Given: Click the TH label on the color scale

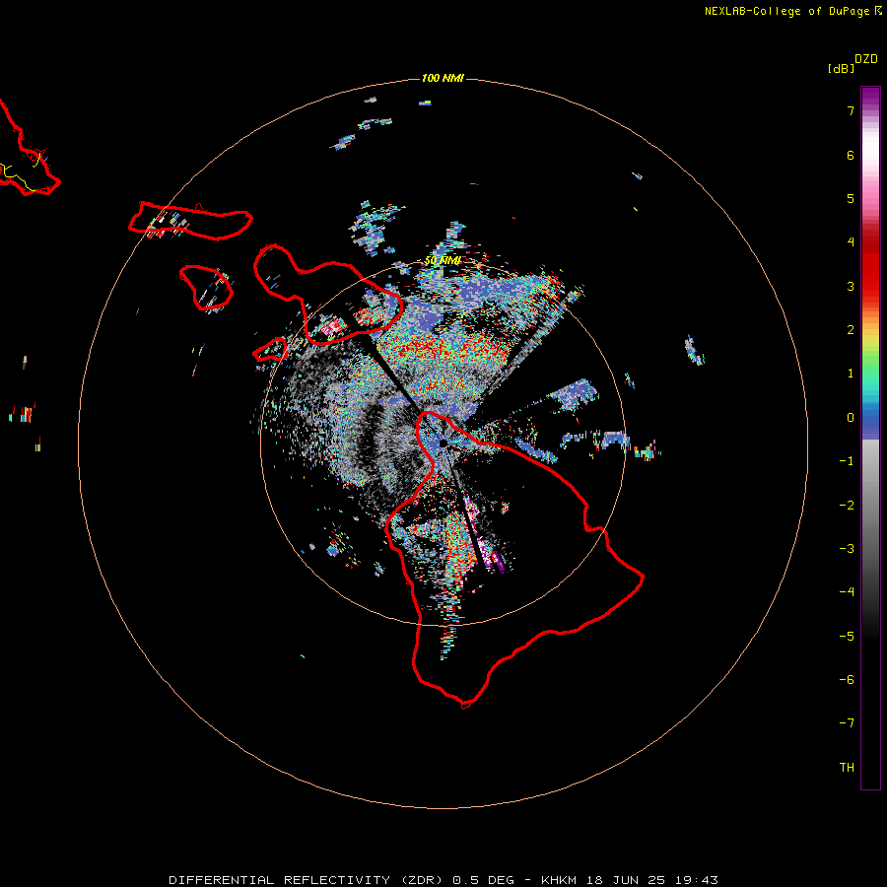Looking at the screenshot, I should (x=847, y=767).
